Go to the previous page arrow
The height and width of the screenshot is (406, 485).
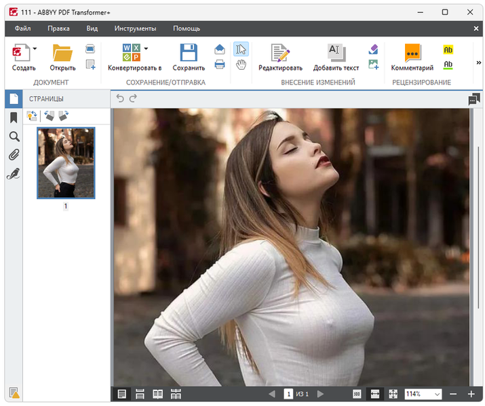[x=272, y=394]
